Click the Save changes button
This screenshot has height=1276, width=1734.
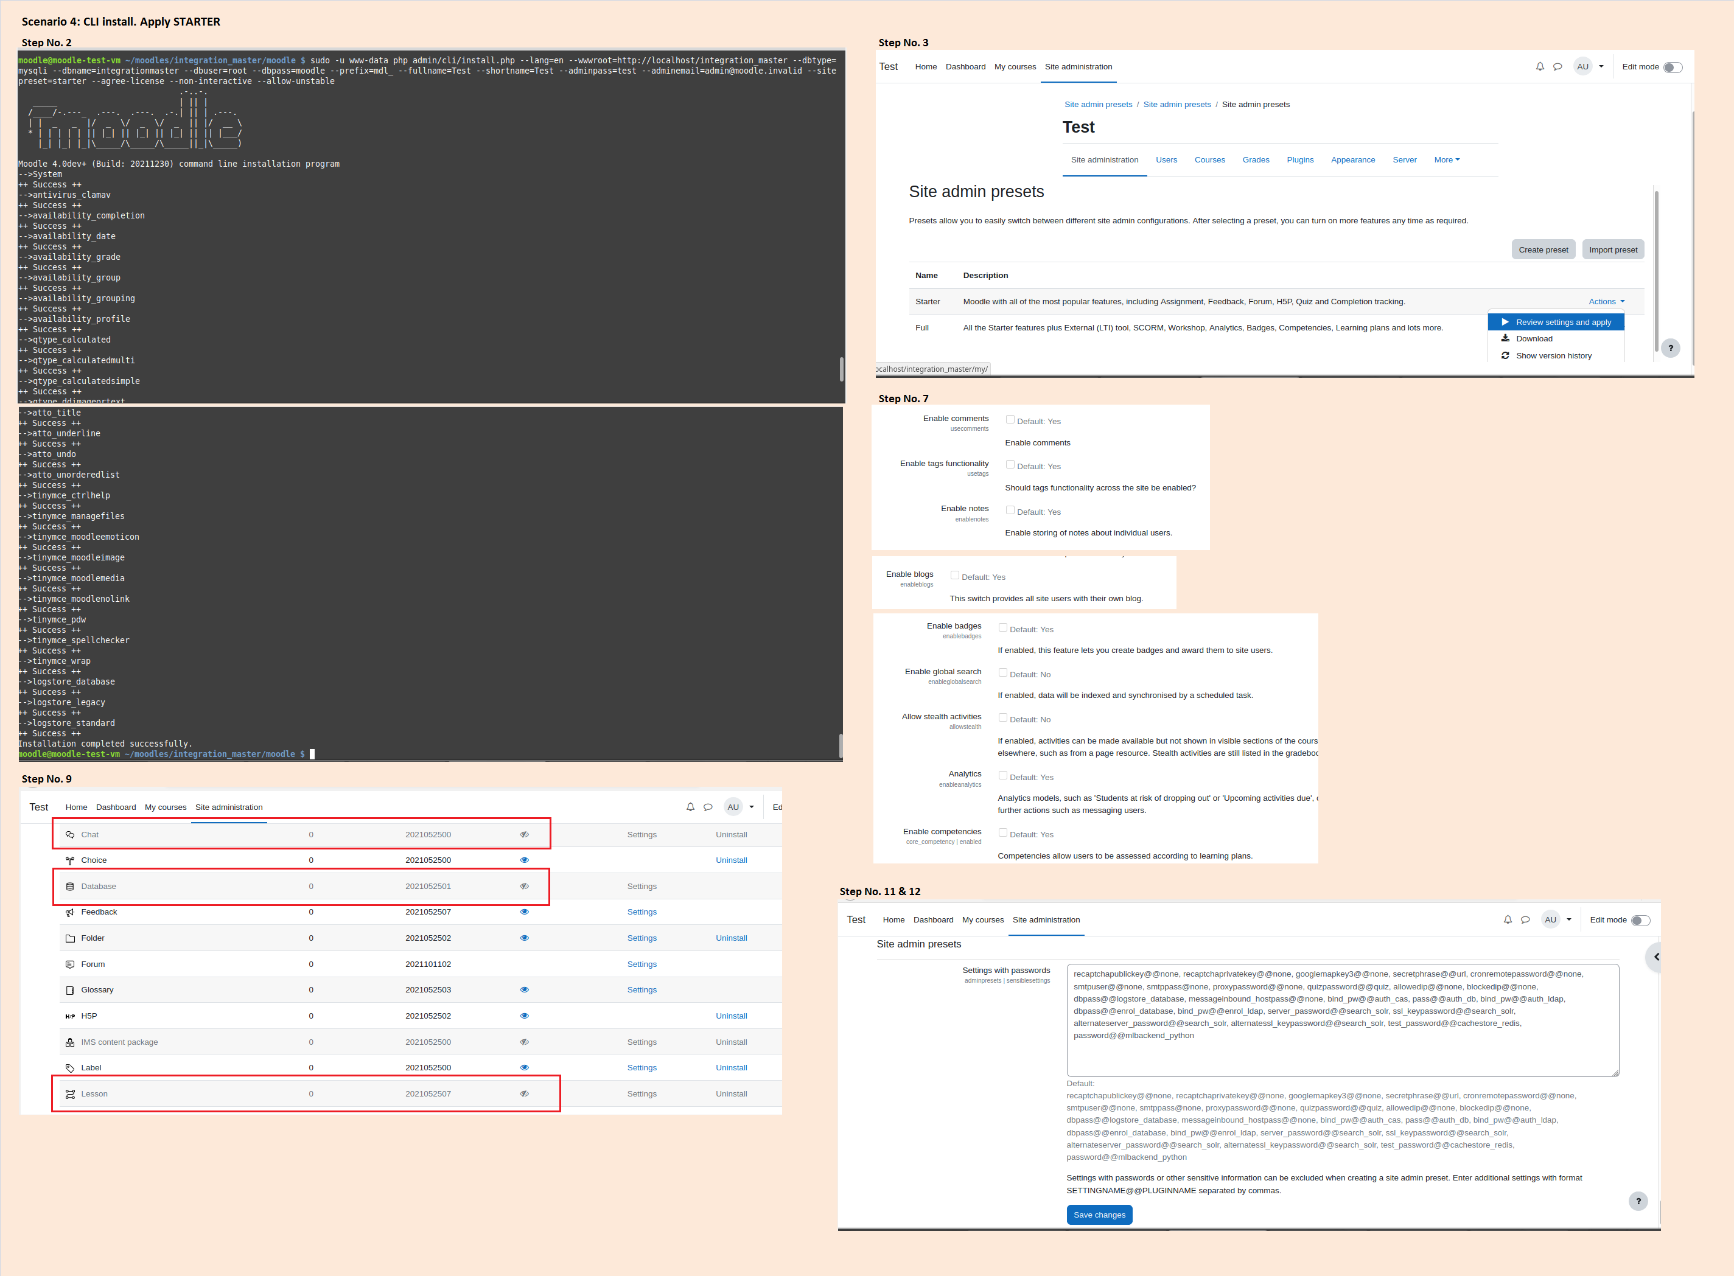click(1099, 1215)
